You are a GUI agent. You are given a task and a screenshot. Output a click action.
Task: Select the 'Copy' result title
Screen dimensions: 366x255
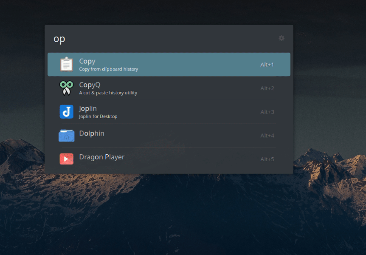click(x=87, y=61)
